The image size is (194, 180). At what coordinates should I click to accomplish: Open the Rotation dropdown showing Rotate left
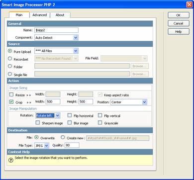(x=48, y=115)
